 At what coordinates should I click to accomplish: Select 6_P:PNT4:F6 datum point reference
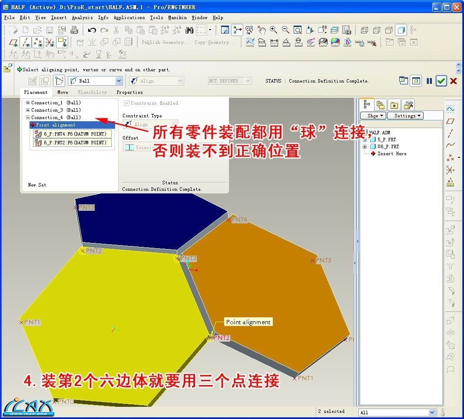pos(73,134)
